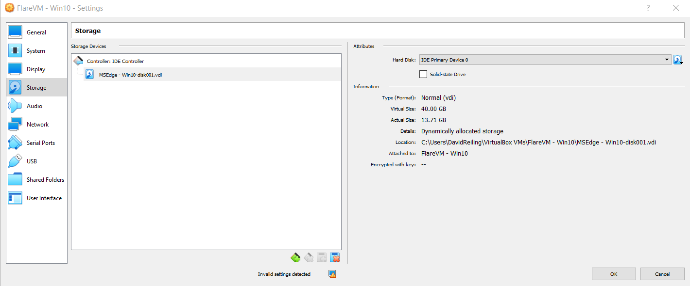This screenshot has width=690, height=286.
Task: Open the General settings category
Action: [x=36, y=32]
